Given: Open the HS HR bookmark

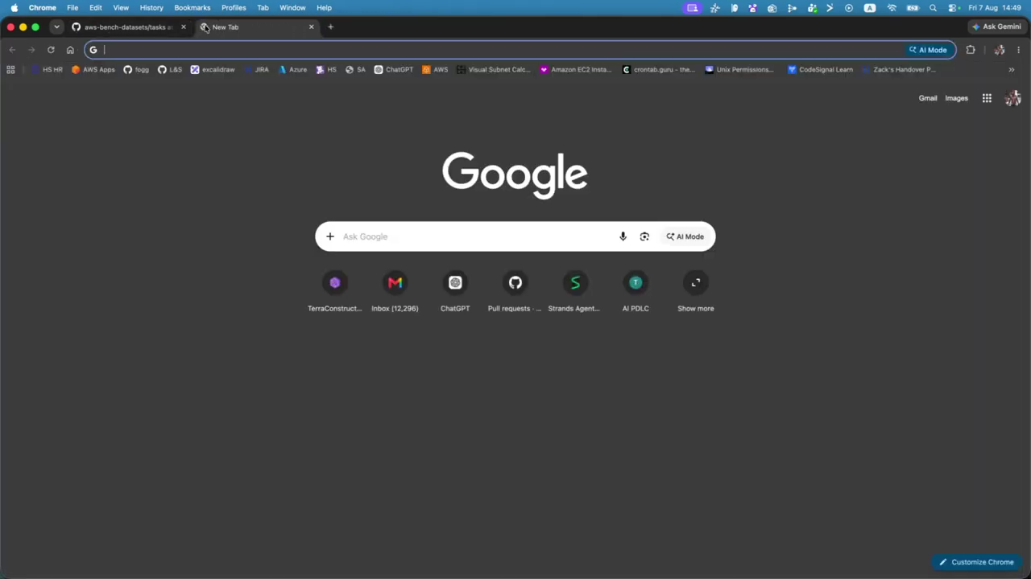Looking at the screenshot, I should 47,70.
